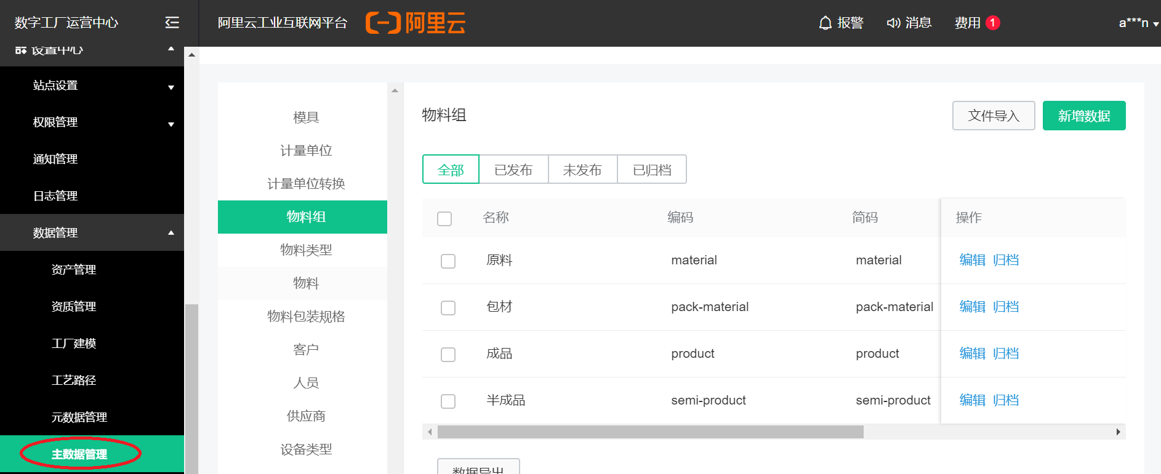Edit the 包材 row

tap(973, 307)
